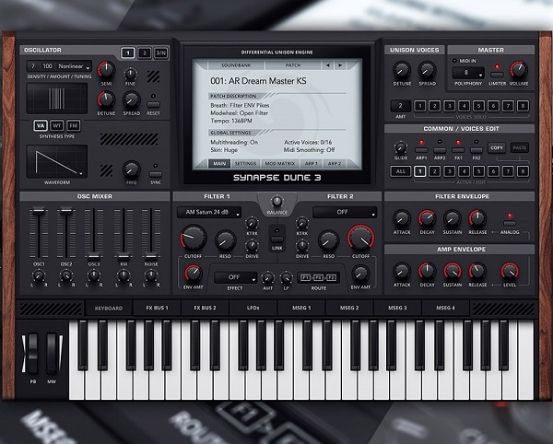Toggle the oscillator SYNC switch
553x444 pixels.
[x=156, y=174]
